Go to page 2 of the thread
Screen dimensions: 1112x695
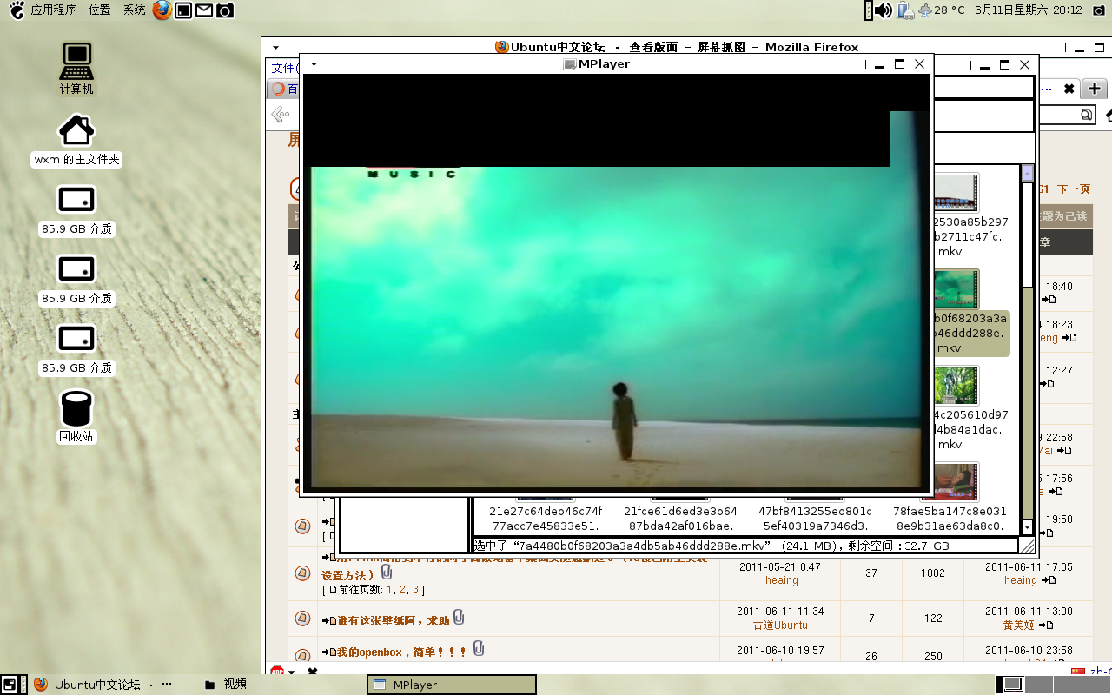(402, 590)
